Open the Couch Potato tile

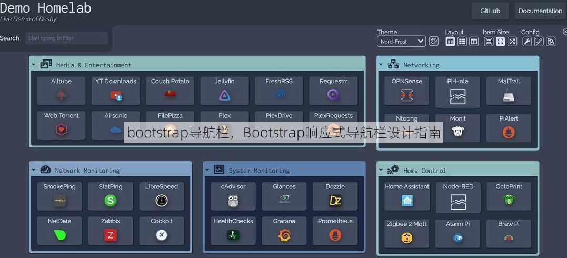(170, 91)
